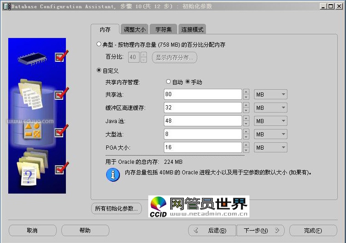Open the Java 池 unit MB dropdown
The image size is (346, 243).
[x=270, y=121]
